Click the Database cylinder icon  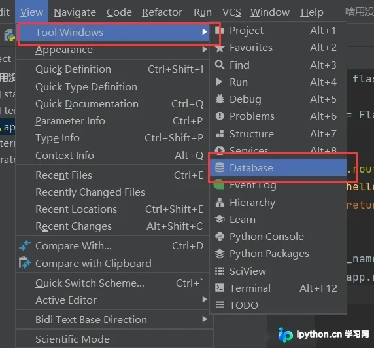tap(220, 167)
